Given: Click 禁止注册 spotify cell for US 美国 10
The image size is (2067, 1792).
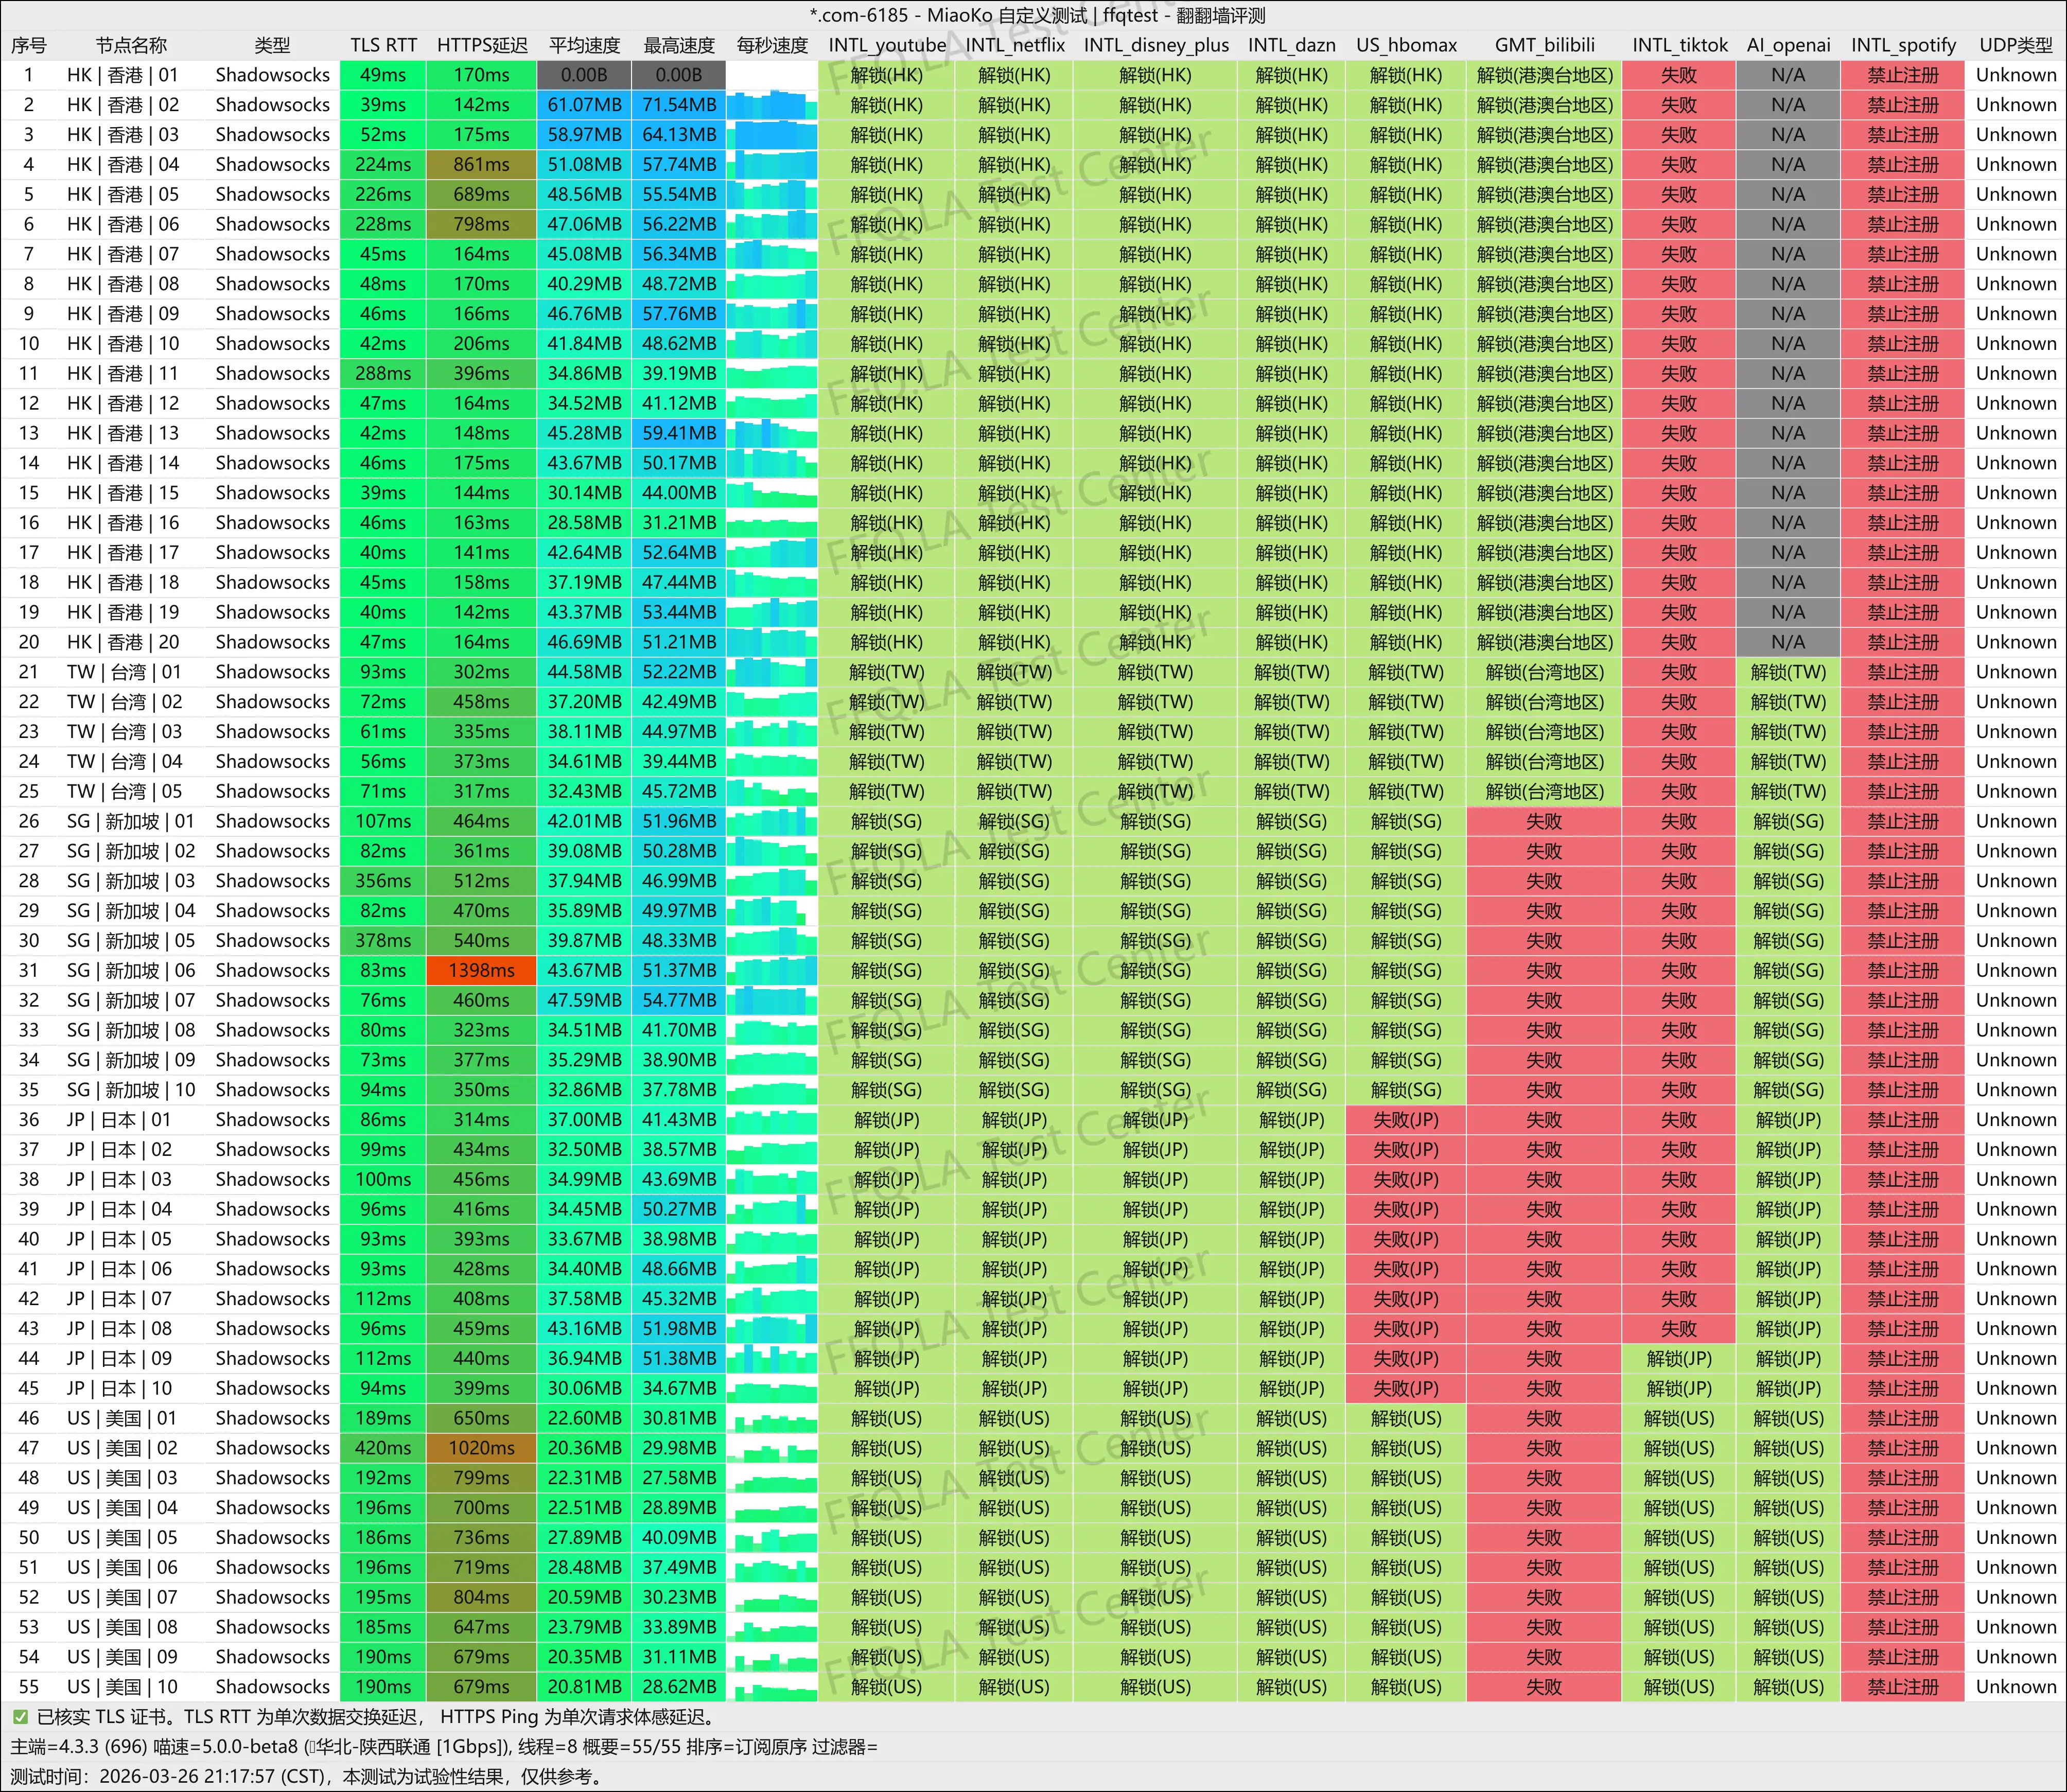Looking at the screenshot, I should [x=1902, y=1687].
